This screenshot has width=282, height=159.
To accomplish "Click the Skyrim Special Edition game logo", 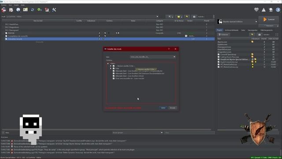I will pyautogui.click(x=220, y=22).
